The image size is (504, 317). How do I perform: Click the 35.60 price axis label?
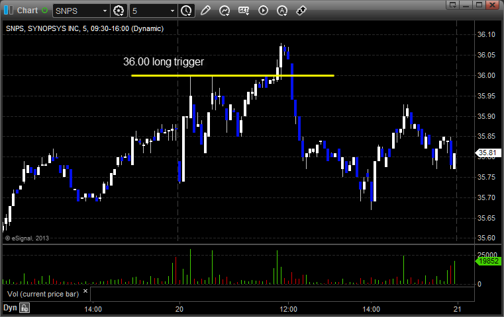[x=486, y=238]
